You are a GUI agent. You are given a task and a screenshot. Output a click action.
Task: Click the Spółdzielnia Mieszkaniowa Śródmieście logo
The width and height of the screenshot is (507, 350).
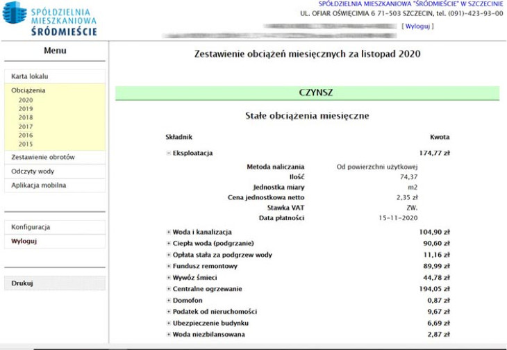click(x=49, y=19)
